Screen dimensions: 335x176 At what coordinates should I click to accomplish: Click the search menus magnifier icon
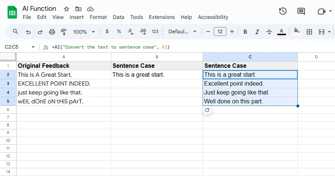coord(16,31)
